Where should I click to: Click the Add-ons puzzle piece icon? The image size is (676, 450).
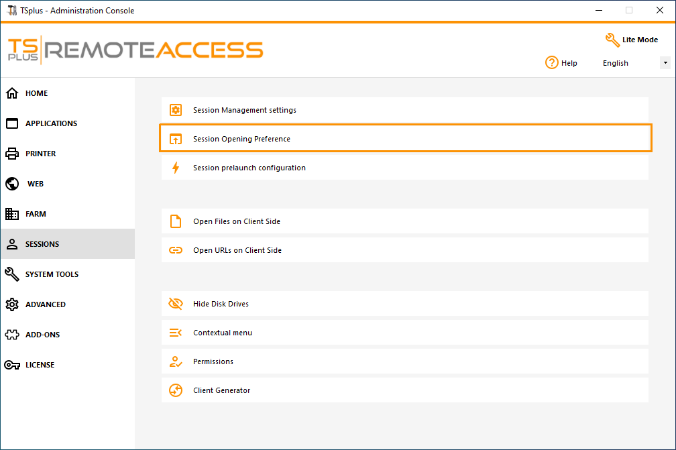12,335
